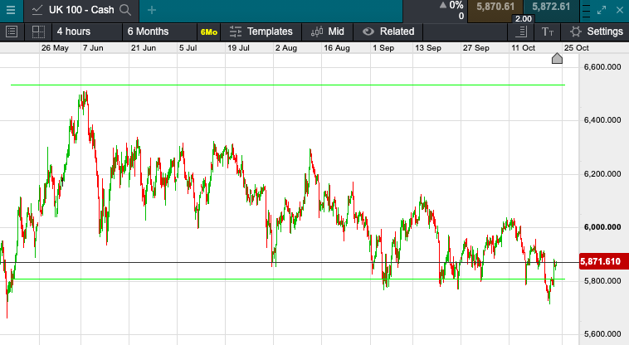Click the 27 Sep date label
The width and height of the screenshot is (629, 345).
coord(475,48)
